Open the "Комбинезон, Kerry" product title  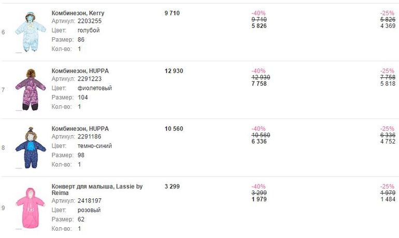click(78, 13)
